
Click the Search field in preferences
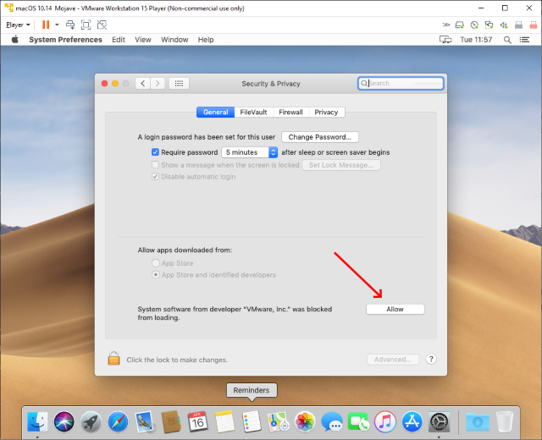[x=401, y=84]
